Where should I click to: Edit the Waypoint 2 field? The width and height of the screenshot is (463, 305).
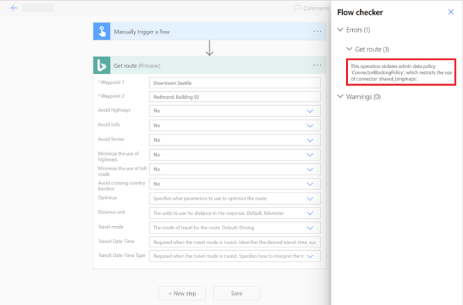(235, 96)
